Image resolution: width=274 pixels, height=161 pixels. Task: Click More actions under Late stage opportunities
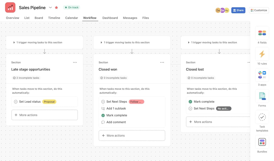click(44, 115)
